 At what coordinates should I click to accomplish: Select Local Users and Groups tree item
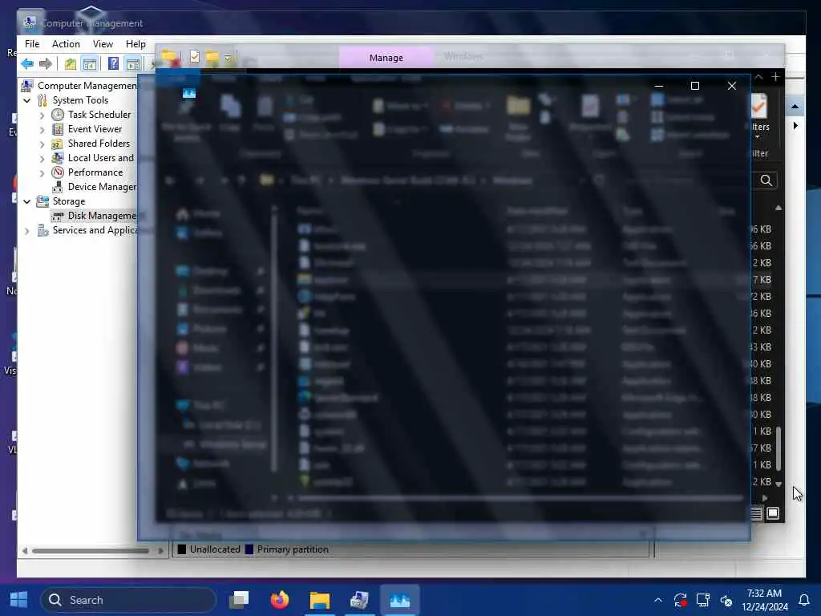(x=100, y=158)
